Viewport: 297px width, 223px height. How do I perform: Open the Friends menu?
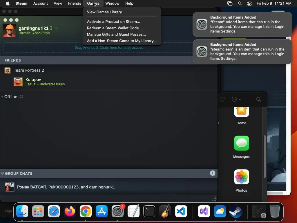[x=75, y=3]
